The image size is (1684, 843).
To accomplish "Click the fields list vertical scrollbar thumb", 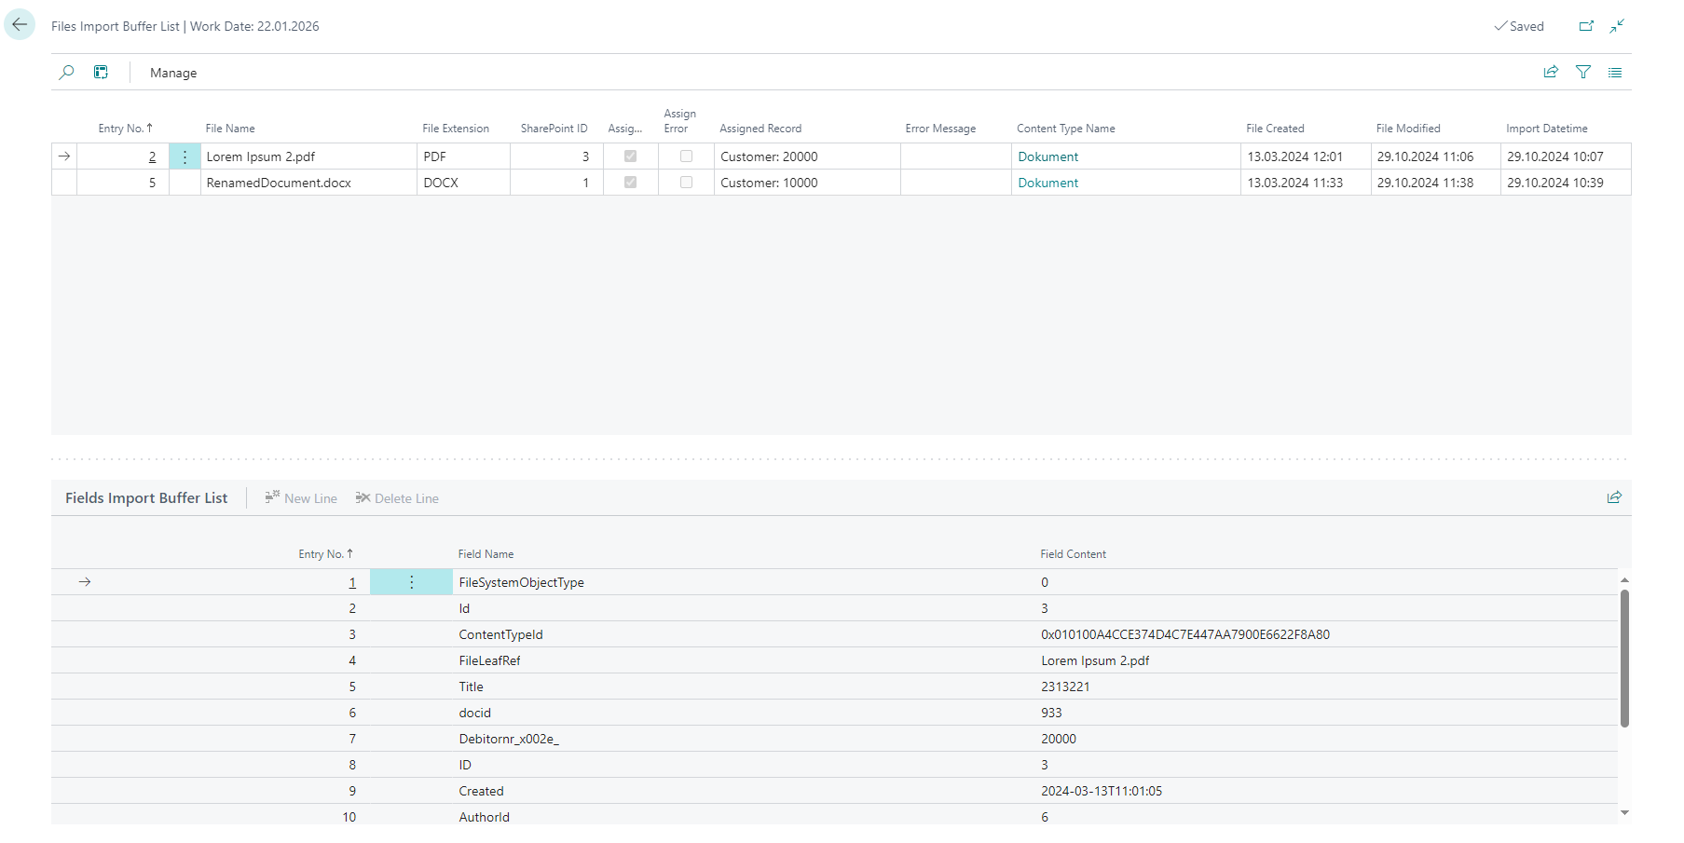I will (1624, 659).
